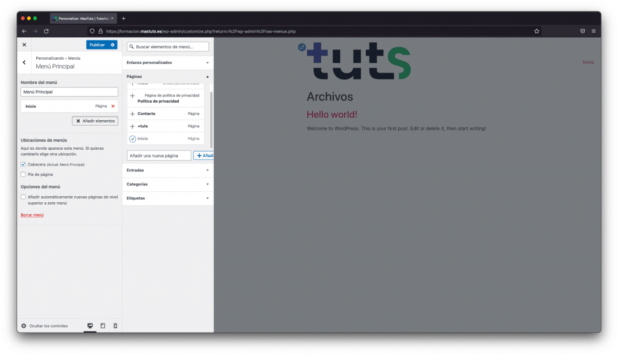Remove Inicio menu item with red X

113,106
